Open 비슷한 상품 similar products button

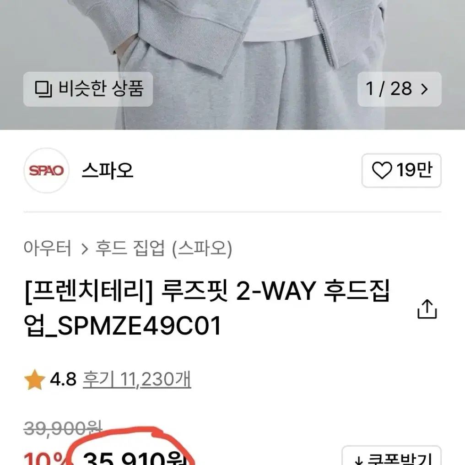click(x=88, y=89)
